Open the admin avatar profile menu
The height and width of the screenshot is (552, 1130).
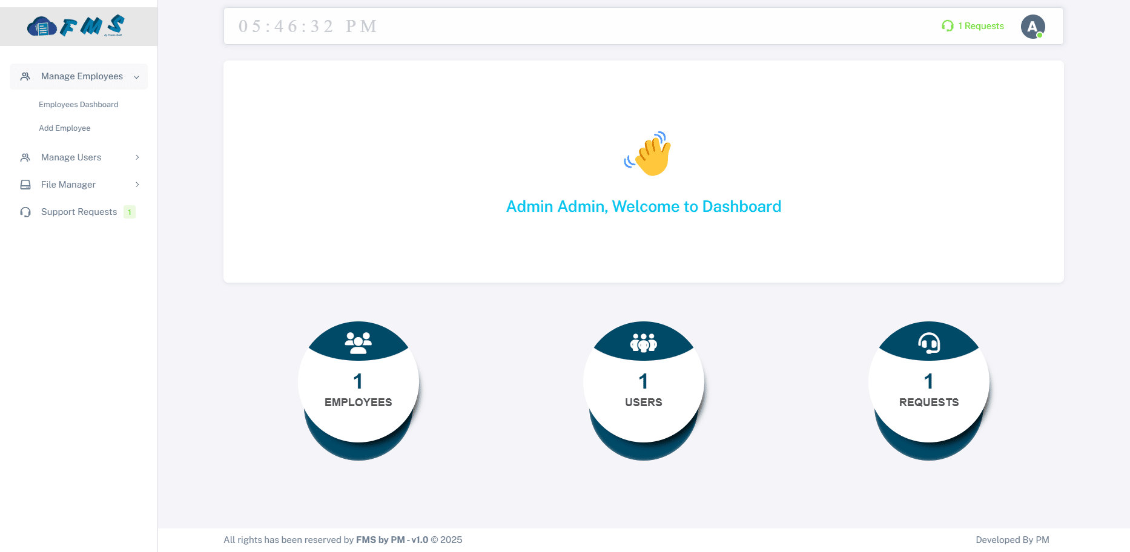coord(1033,27)
